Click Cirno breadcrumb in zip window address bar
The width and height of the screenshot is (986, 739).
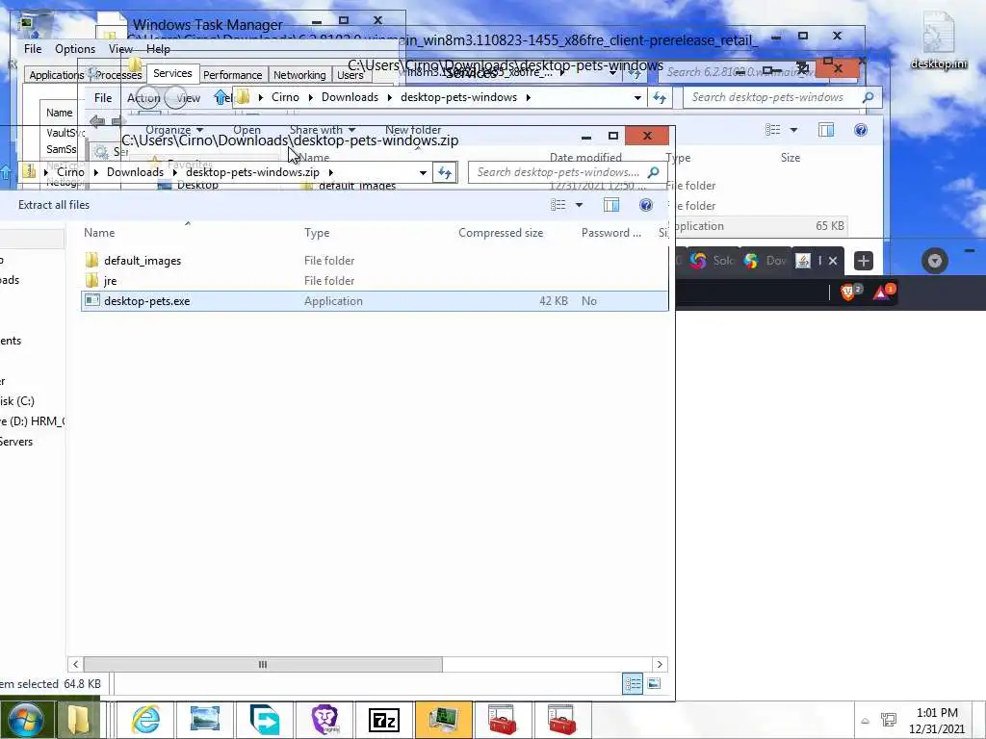click(x=70, y=172)
